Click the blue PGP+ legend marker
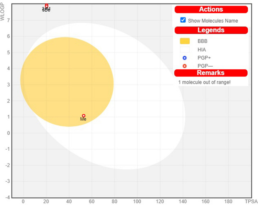Viewport: 258px width, 205px height. click(185, 58)
